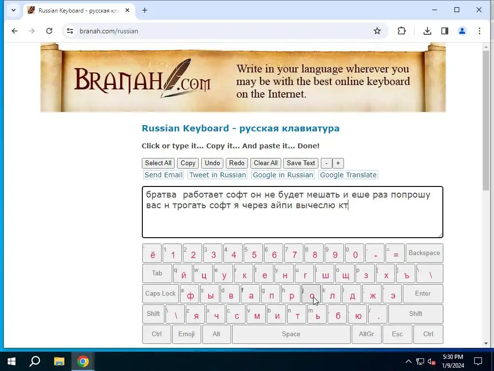Click the Redo button

point(236,163)
